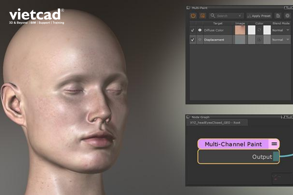Click into the Search input field
This screenshot has height=195, width=293.
coord(227,16)
